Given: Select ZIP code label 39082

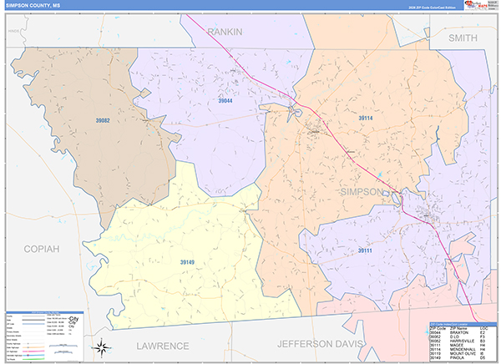Looking at the screenshot, I should point(103,120).
